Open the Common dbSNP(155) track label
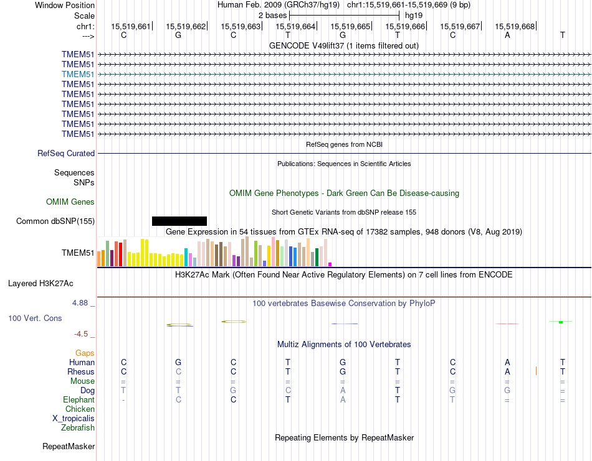The height and width of the screenshot is (461, 592). [55, 221]
